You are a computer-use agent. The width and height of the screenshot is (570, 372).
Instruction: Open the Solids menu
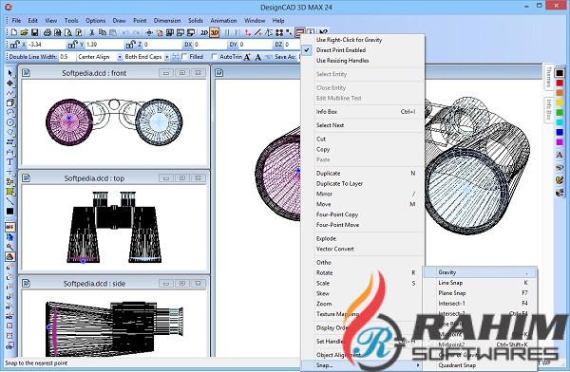pyautogui.click(x=196, y=20)
